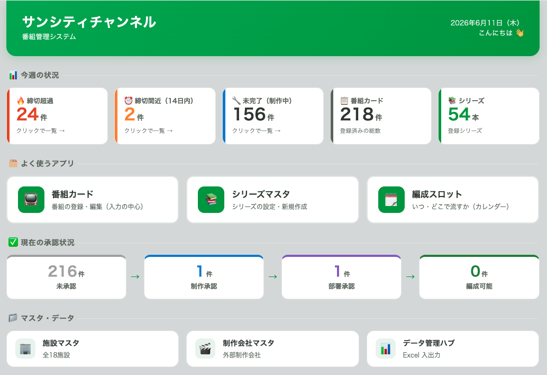Click the books icon beside シリーズ stat
Image resolution: width=547 pixels, height=375 pixels.
[x=452, y=101]
